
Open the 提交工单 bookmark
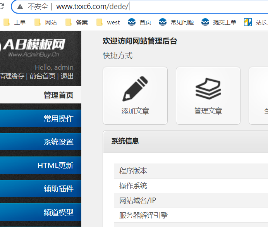(219, 22)
